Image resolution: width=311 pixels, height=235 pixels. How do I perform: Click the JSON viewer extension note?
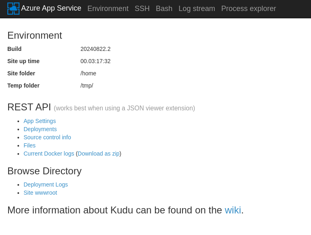[124, 108]
